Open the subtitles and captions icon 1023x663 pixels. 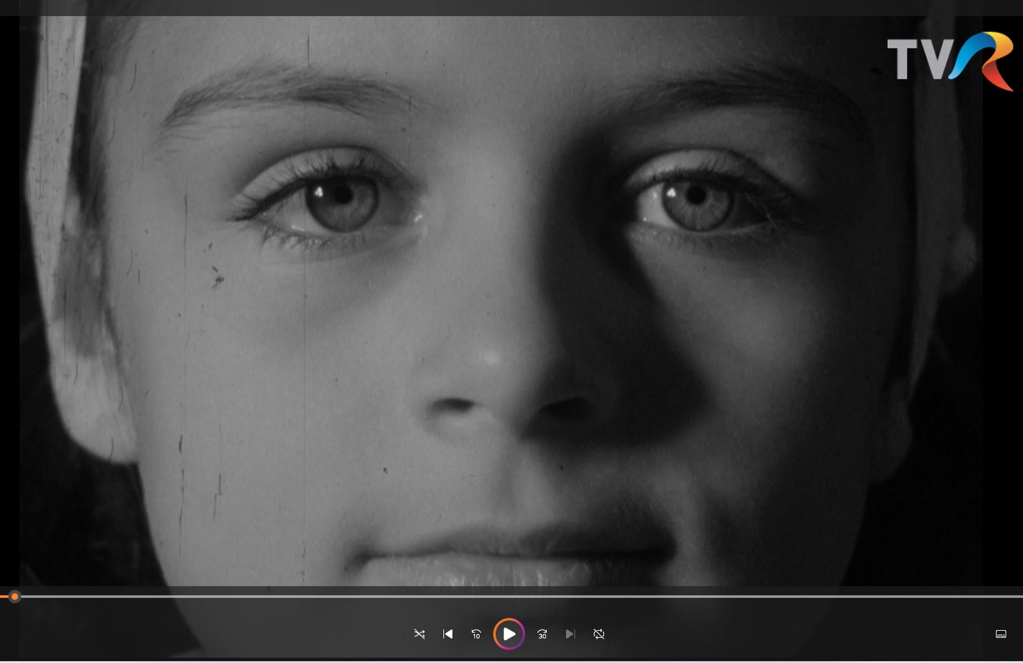point(1001,634)
